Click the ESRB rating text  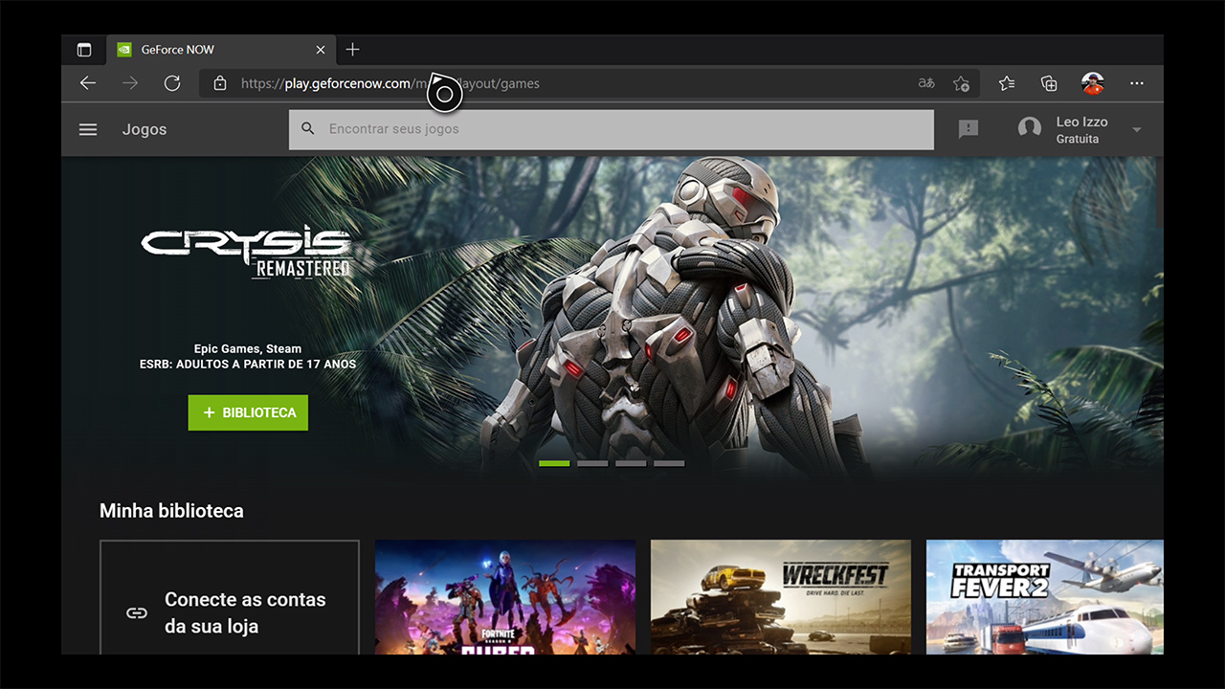248,365
